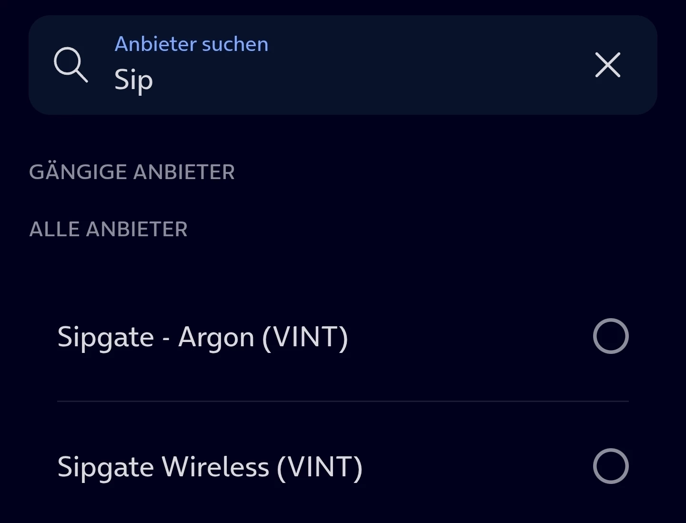686x523 pixels.
Task: Click the ALLE ANBIETER section header
Action: 108,230
